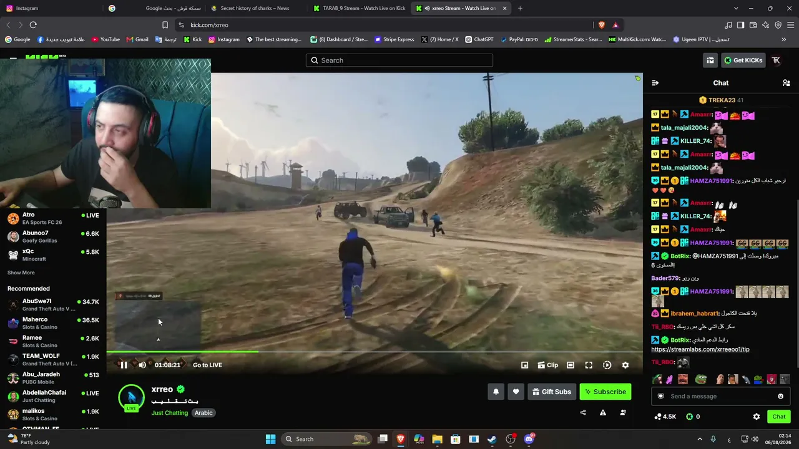The height and width of the screenshot is (449, 799).
Task: Open the tab search dropdown arrow
Action: [736, 8]
